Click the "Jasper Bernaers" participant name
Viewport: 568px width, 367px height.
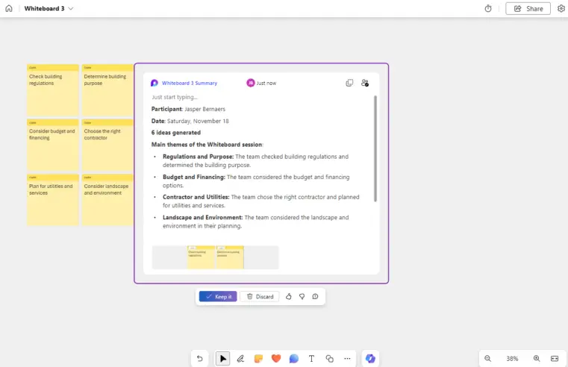205,109
